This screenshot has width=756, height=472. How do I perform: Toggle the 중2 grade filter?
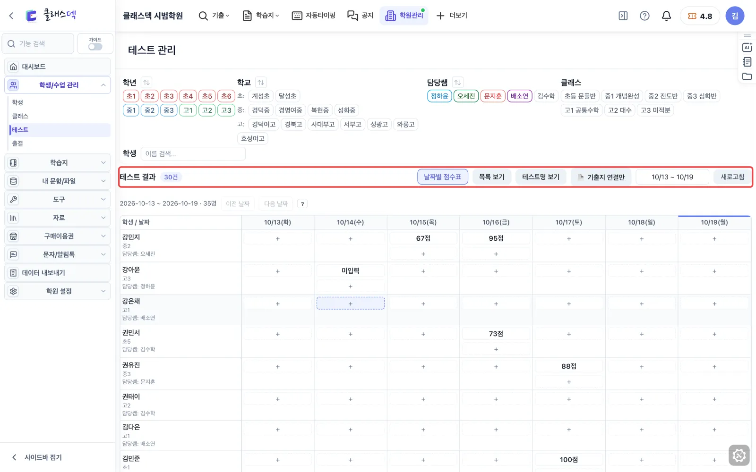(150, 110)
